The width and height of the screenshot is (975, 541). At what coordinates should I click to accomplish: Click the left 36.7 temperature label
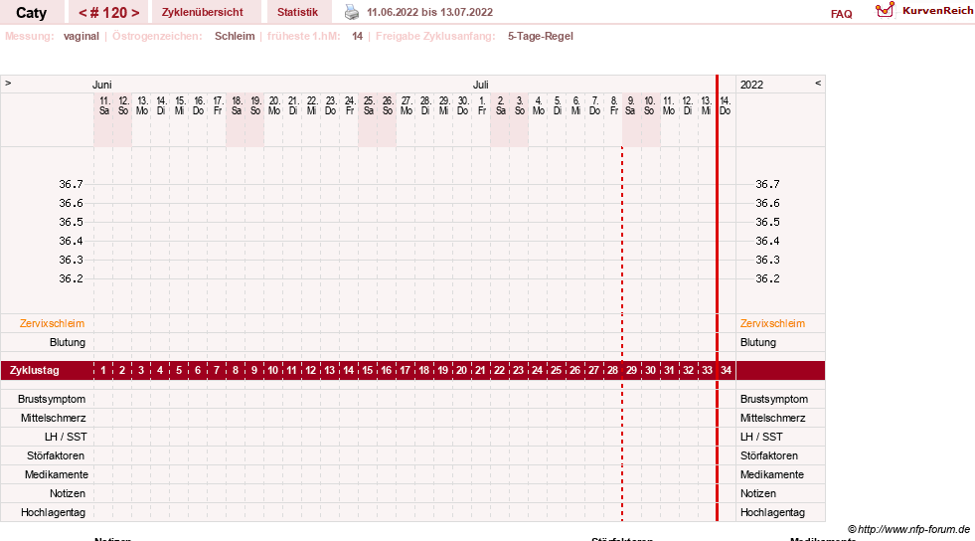[71, 184]
